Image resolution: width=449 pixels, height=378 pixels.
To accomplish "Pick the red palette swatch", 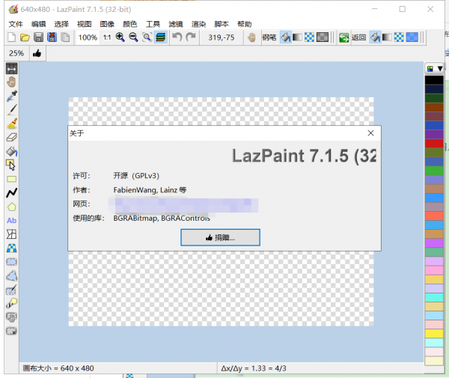I will [434, 143].
